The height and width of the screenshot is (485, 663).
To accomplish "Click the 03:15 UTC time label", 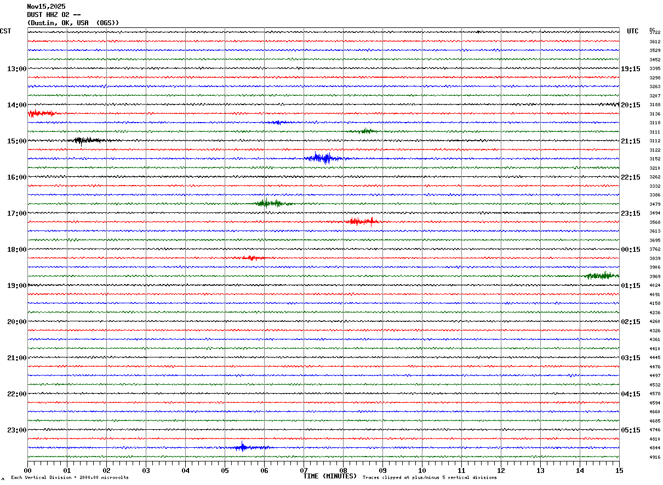I will pyautogui.click(x=631, y=358).
